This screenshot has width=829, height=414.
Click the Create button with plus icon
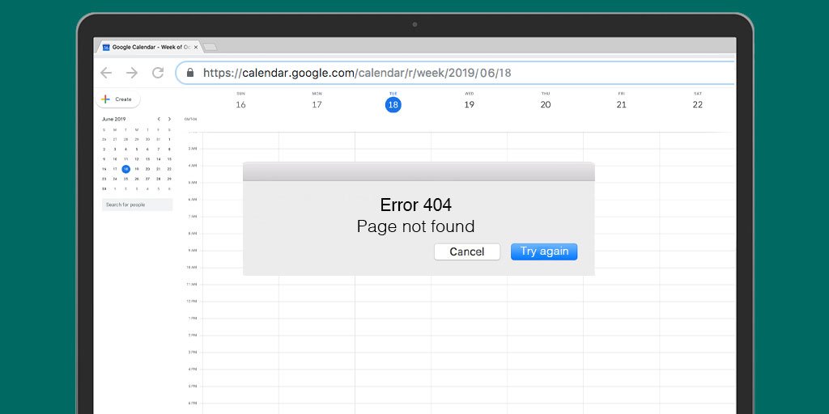click(x=118, y=99)
